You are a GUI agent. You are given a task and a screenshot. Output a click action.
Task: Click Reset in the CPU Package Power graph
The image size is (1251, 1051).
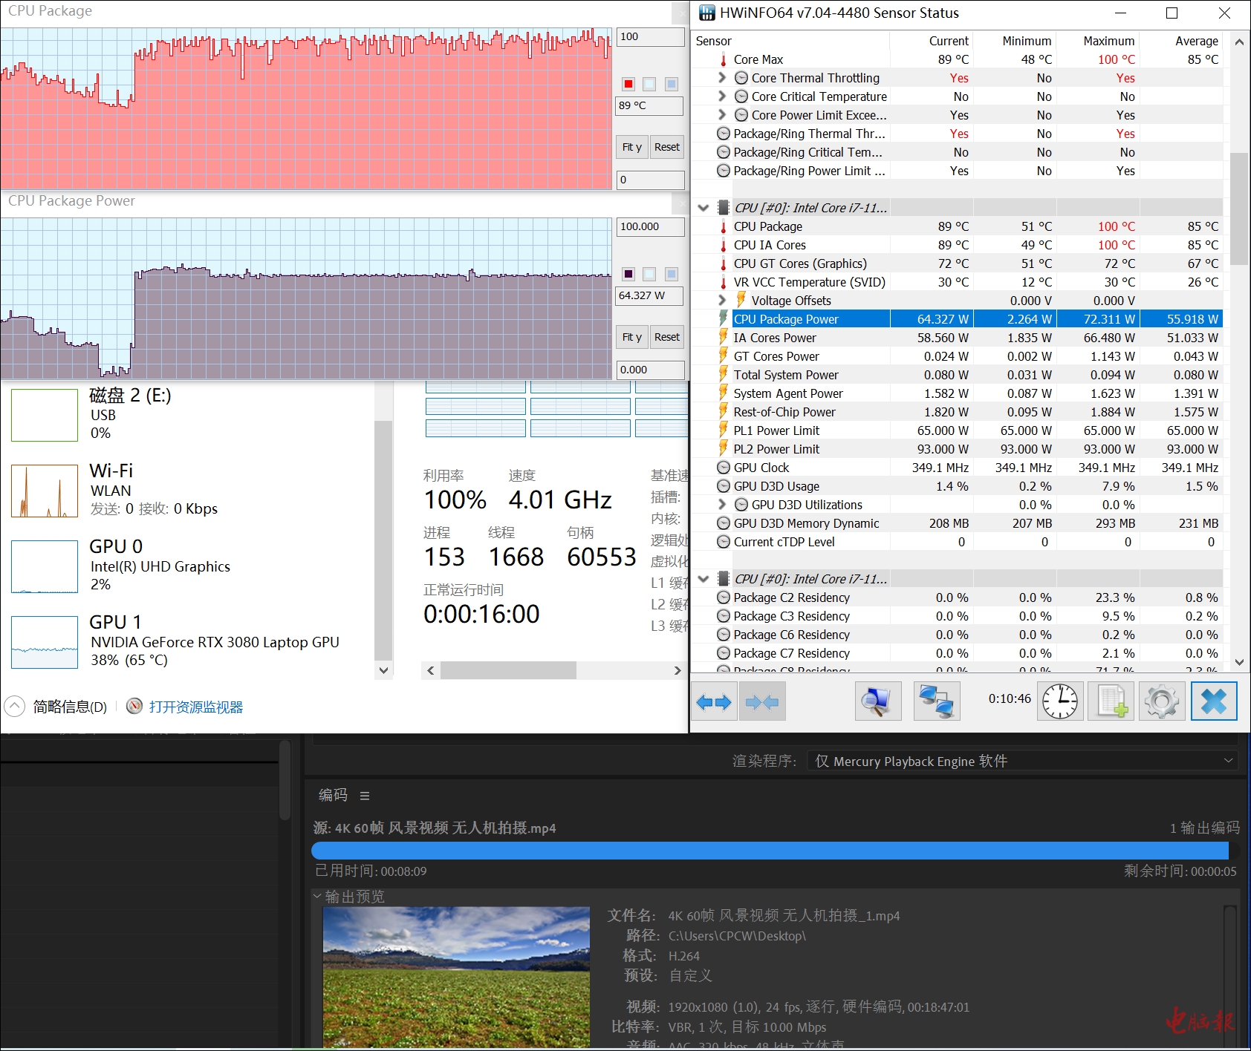[666, 337]
